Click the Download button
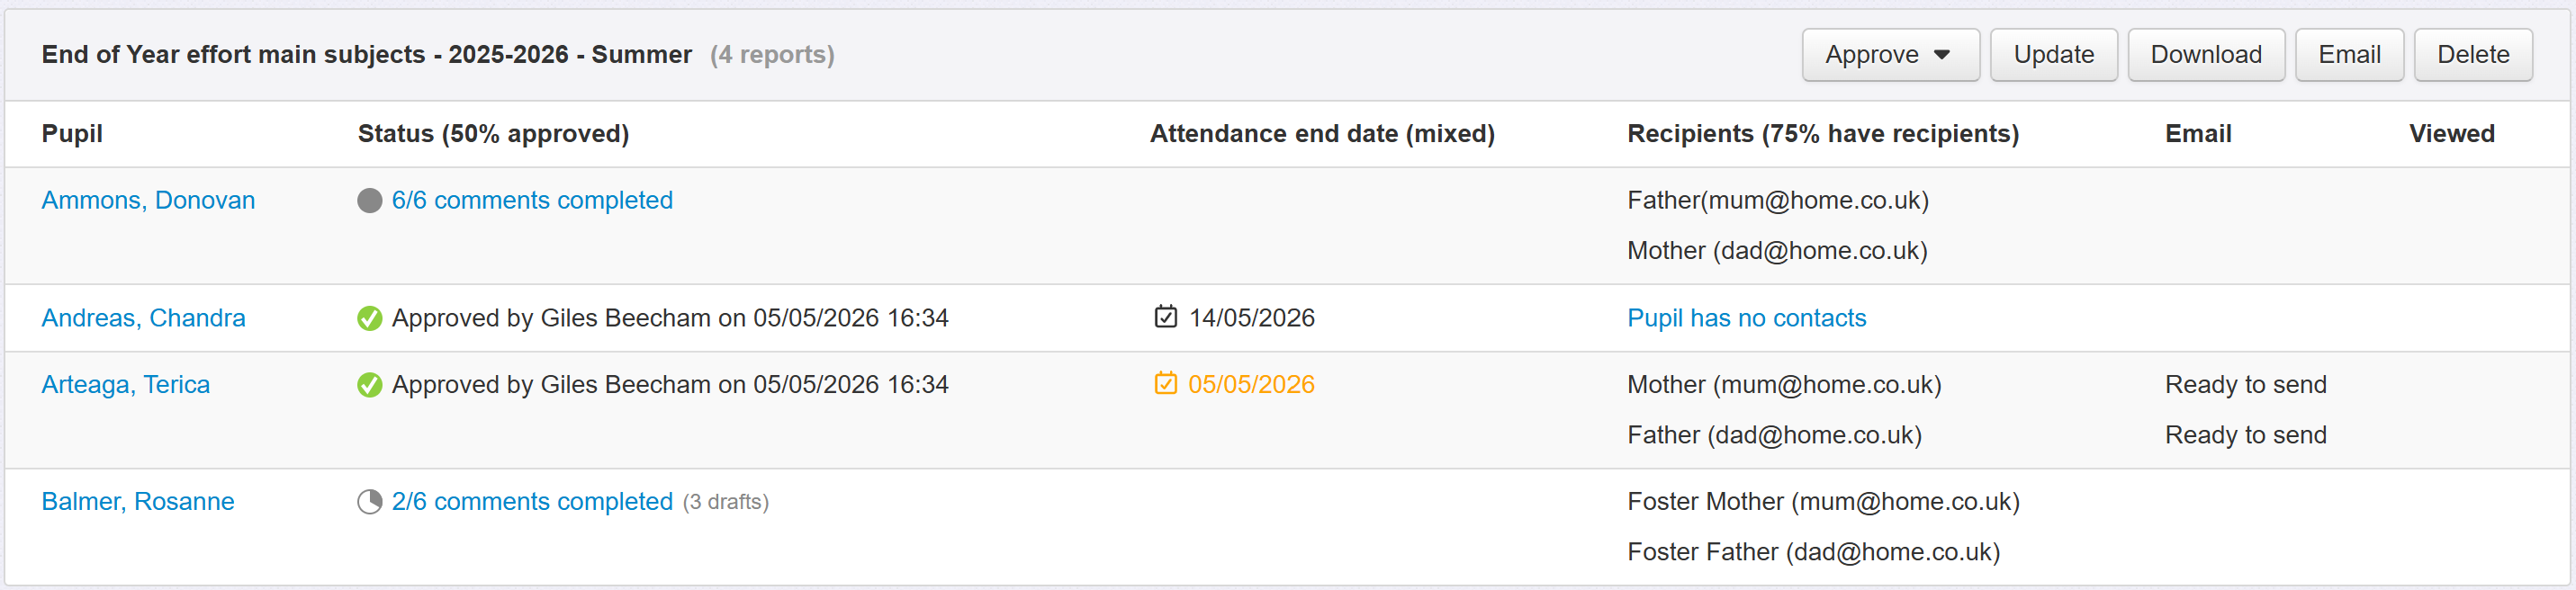This screenshot has height=590, width=2576. [2205, 55]
